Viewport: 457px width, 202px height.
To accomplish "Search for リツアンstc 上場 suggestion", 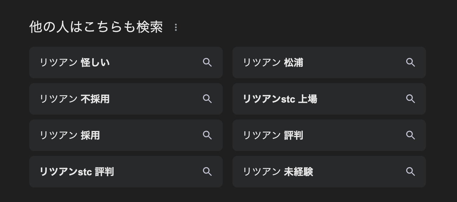I will click(x=280, y=99).
